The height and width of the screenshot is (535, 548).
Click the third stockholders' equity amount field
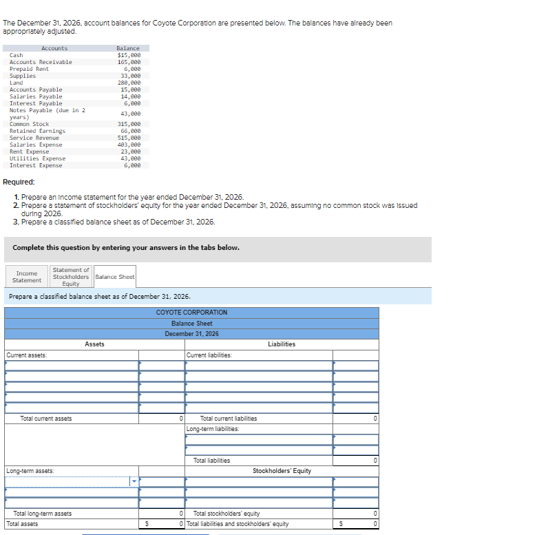pos(356,503)
